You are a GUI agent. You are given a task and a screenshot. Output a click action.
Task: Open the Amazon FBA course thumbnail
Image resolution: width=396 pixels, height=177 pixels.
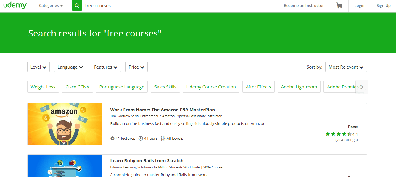click(65, 124)
